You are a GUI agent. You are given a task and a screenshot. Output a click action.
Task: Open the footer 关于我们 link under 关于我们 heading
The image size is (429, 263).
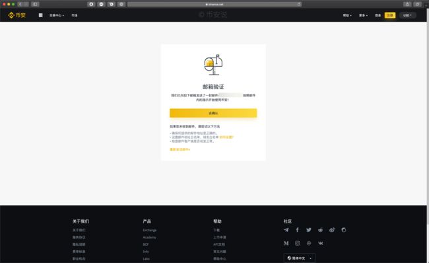coord(79,230)
